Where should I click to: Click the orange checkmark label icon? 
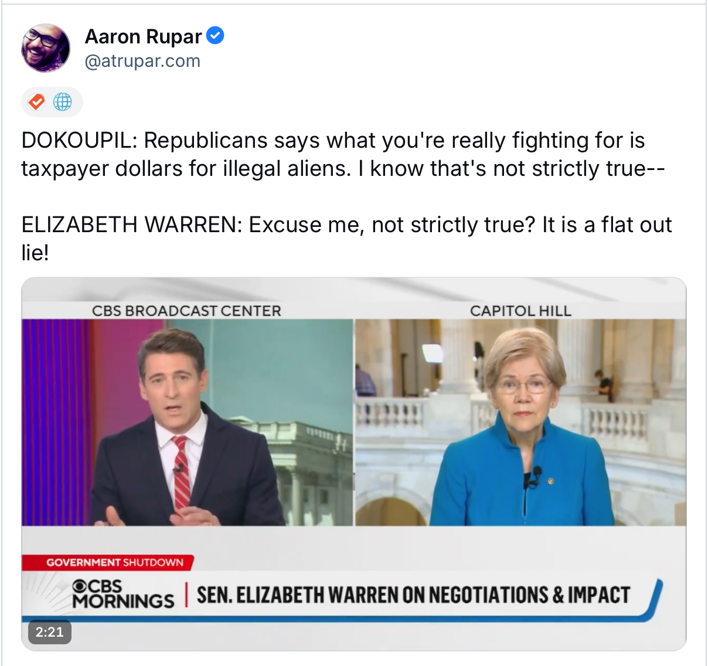tap(37, 102)
